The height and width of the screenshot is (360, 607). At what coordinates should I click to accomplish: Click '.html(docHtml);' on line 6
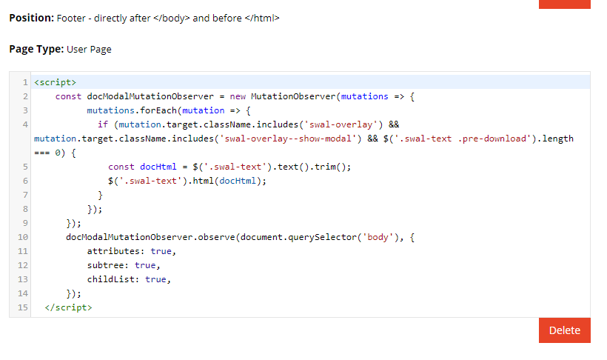click(227, 181)
